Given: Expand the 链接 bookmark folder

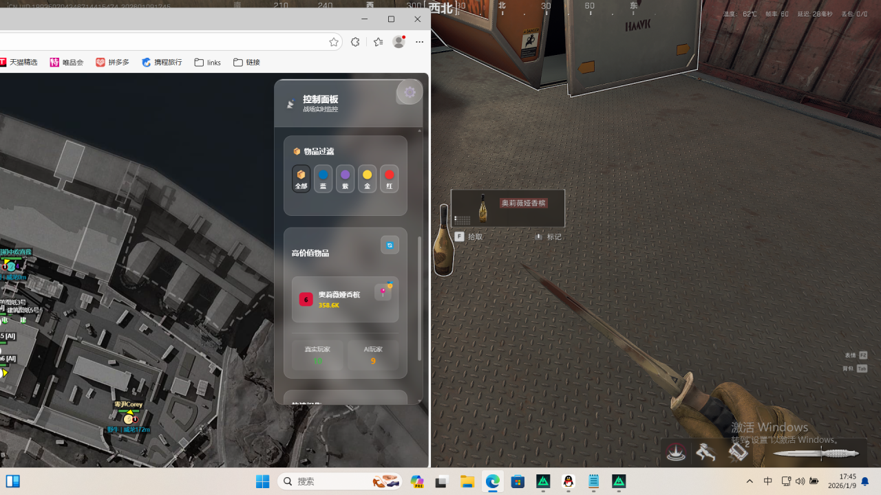Looking at the screenshot, I should (x=246, y=63).
